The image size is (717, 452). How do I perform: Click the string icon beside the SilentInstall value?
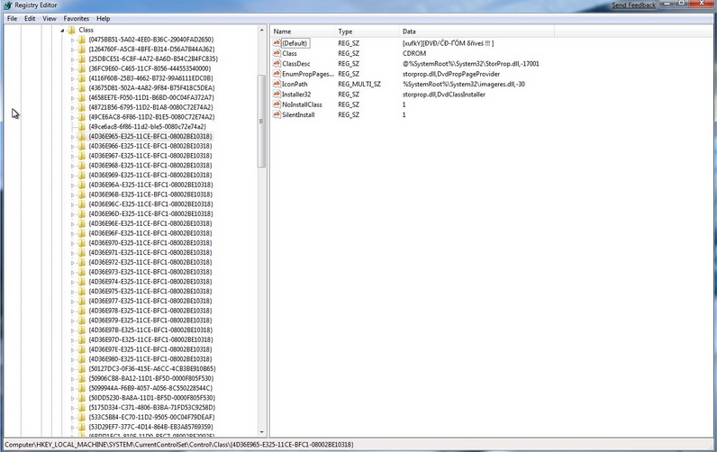coord(277,115)
